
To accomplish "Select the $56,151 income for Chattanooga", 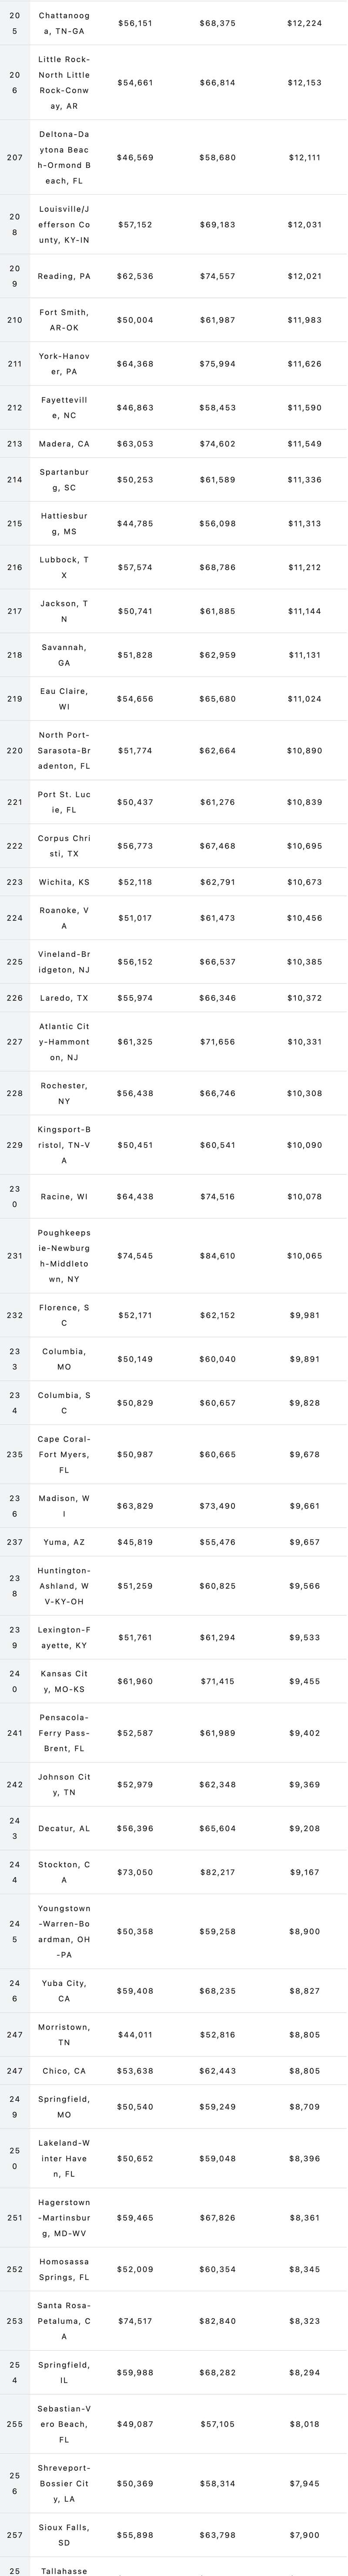I will pos(135,23).
